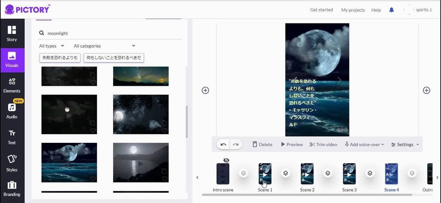The image size is (441, 203).
Task: Undo the last action
Action: 223,144
